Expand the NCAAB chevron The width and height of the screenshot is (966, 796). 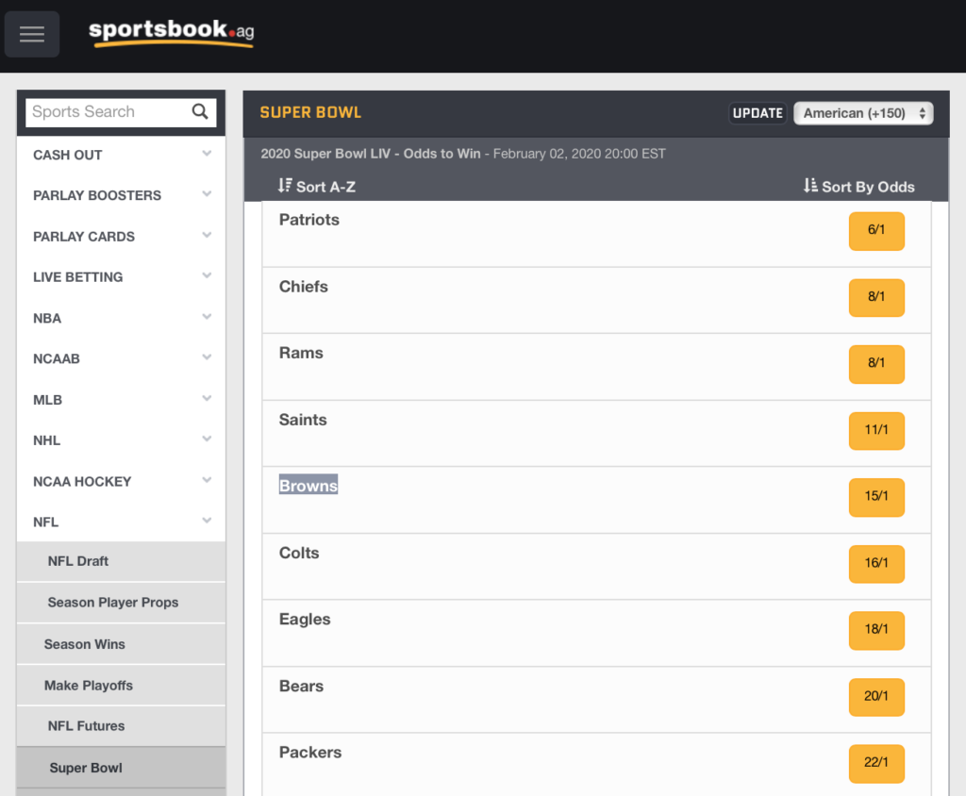pyautogui.click(x=207, y=357)
